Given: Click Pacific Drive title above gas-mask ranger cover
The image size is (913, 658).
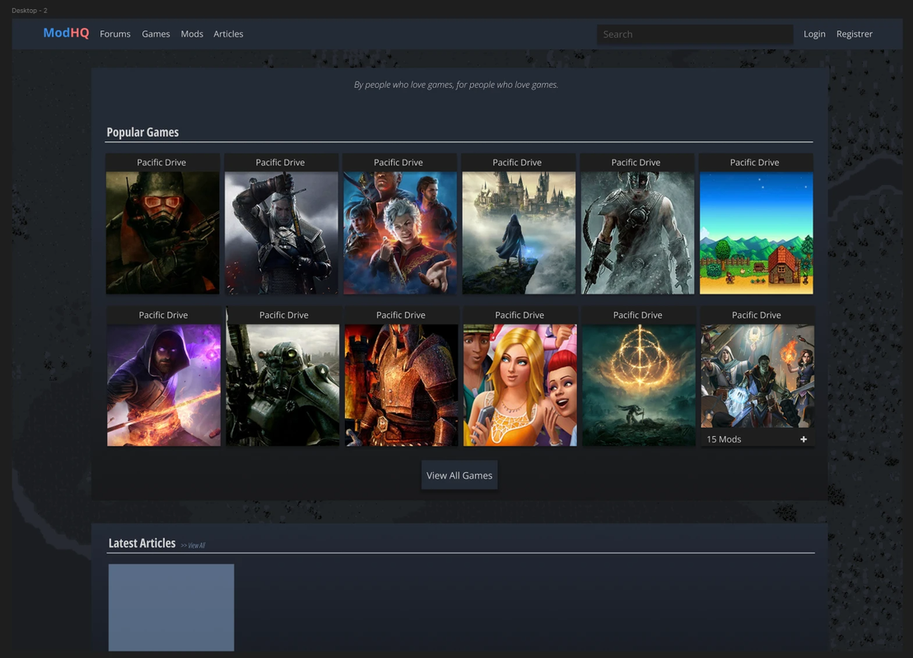Looking at the screenshot, I should click(161, 162).
